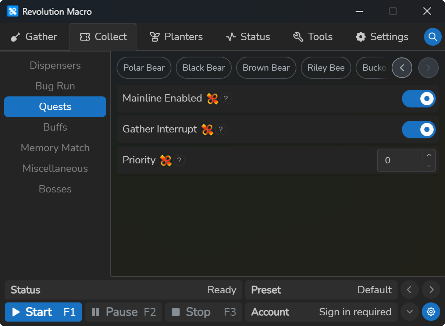Choose the Brown Bear quest chip
Viewport: 445px width, 326px height.
click(x=266, y=68)
